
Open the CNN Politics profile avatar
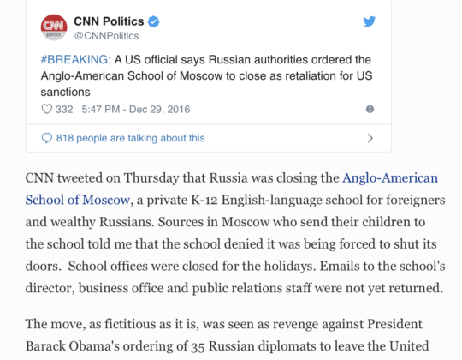click(54, 27)
